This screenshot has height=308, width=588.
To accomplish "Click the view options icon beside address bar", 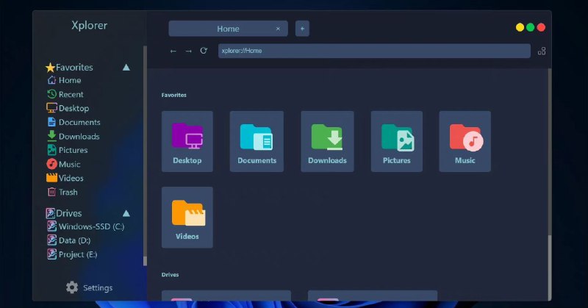I will tap(542, 51).
